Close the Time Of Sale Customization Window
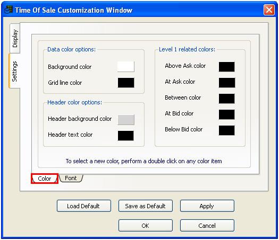279x240 pixels. pyautogui.click(x=269, y=10)
